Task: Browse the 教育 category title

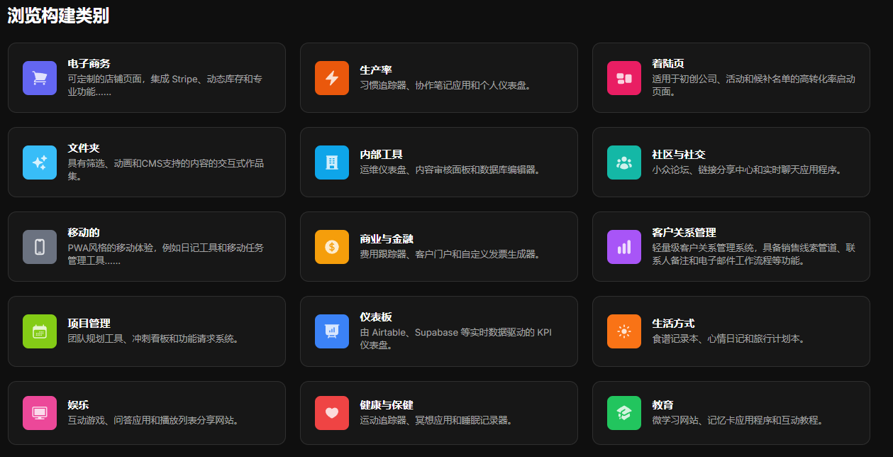Action: coord(662,405)
